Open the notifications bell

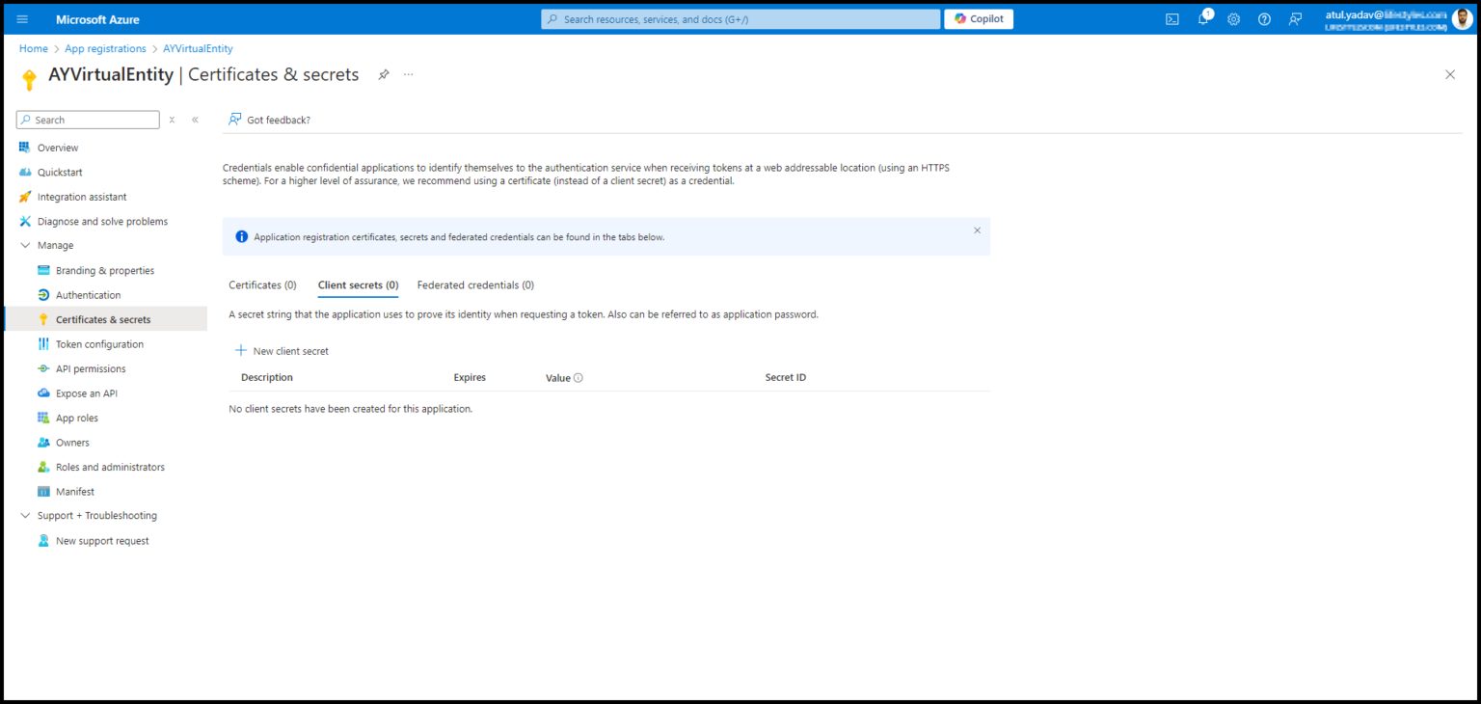[1202, 18]
